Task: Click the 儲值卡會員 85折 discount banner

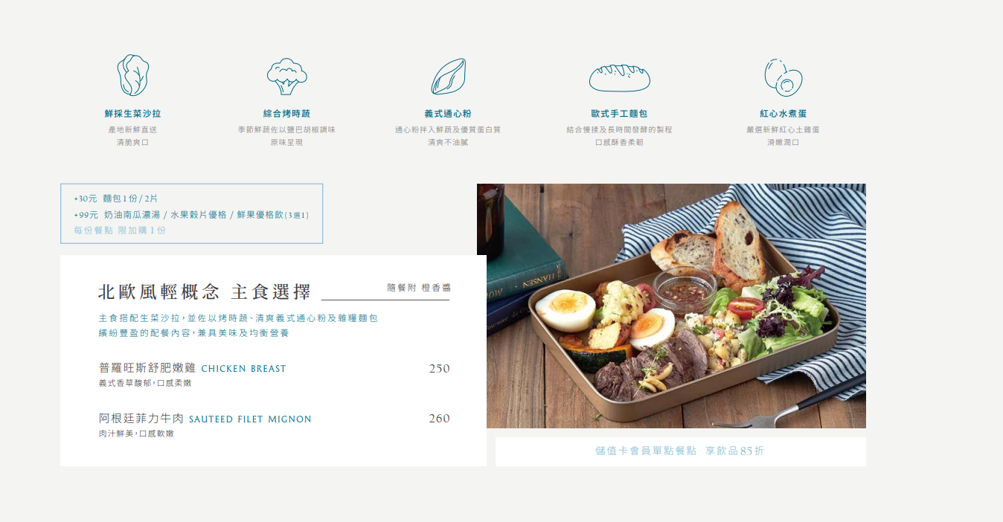Action: tap(680, 451)
